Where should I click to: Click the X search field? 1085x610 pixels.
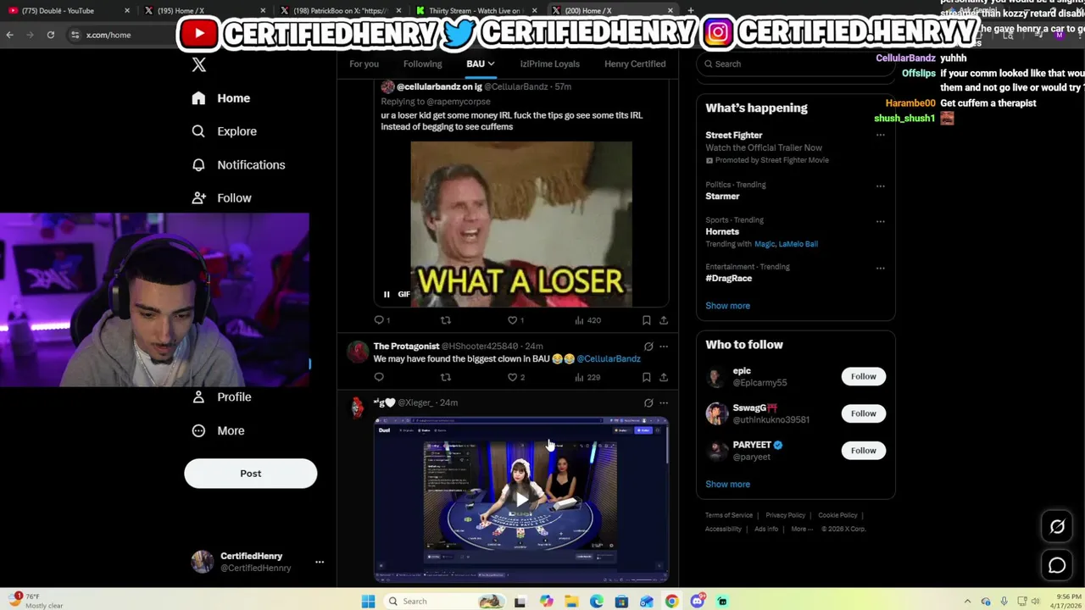coord(795,64)
